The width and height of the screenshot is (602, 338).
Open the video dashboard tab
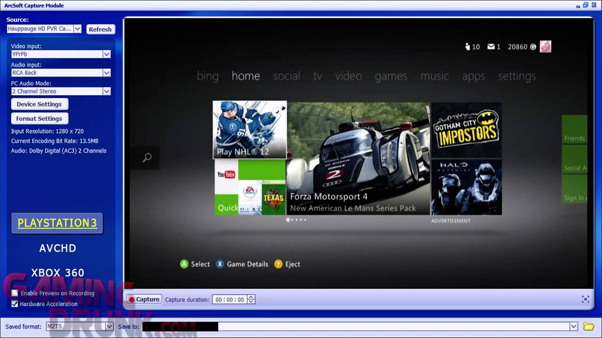[349, 76]
